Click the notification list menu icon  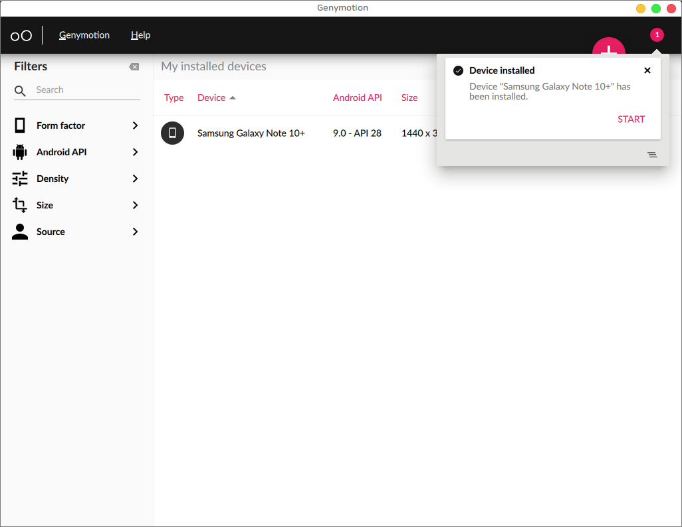click(652, 155)
